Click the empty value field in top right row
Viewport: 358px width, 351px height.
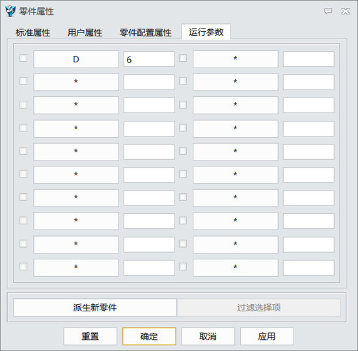pyautogui.click(x=309, y=59)
